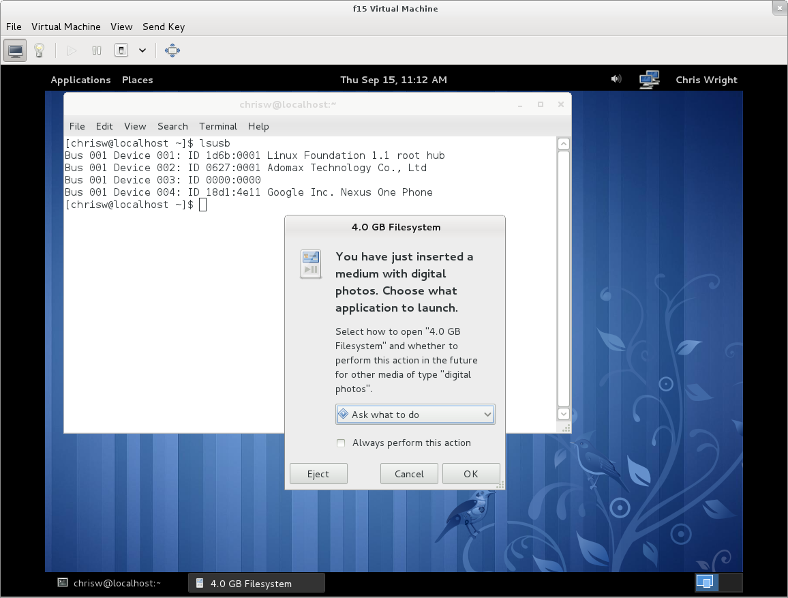Screen dimensions: 788x598
Task: Click the Eject button
Action: [318, 474]
